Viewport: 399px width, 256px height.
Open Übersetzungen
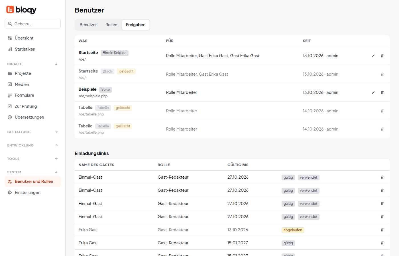pyautogui.click(x=32, y=117)
